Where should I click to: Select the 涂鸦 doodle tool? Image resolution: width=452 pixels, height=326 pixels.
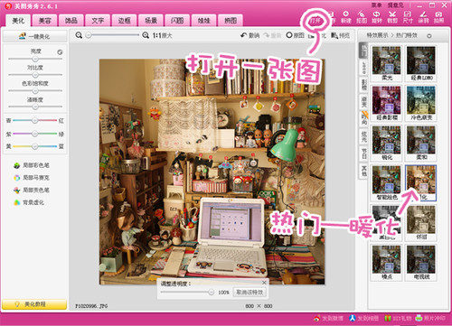pyautogui.click(x=423, y=17)
